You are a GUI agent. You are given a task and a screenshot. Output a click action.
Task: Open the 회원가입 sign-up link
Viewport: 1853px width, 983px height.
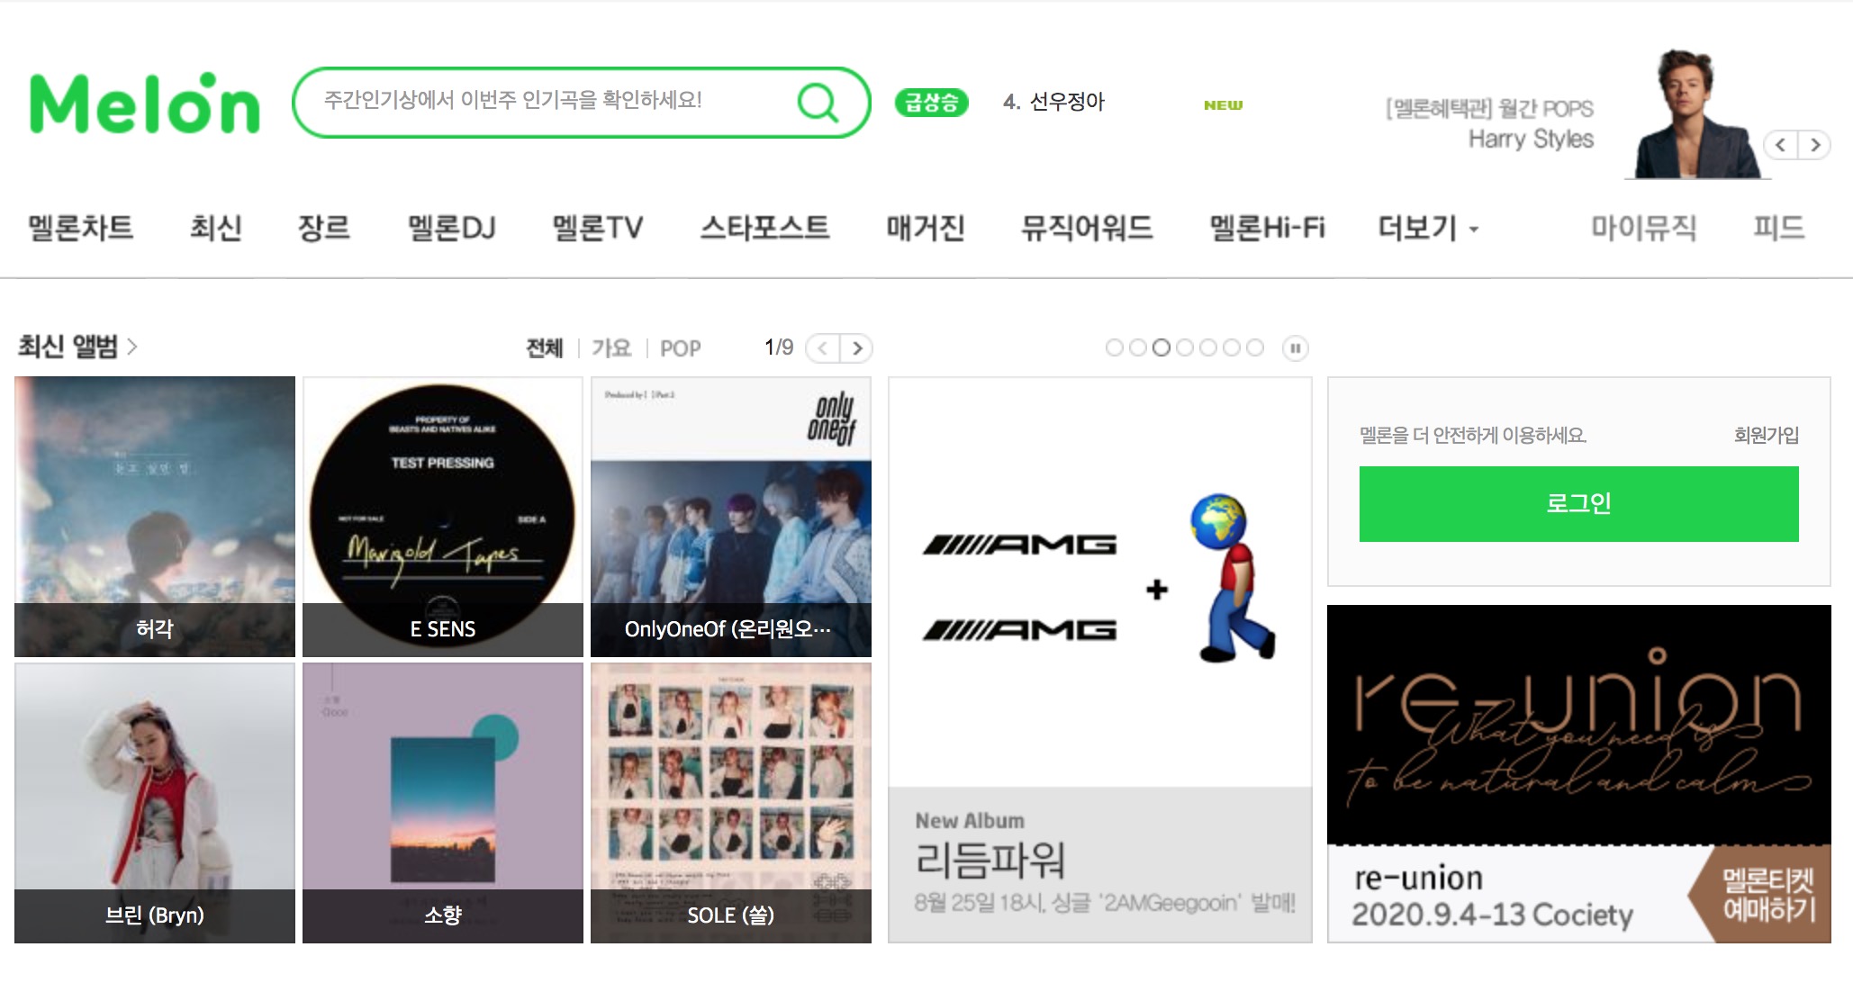(1766, 435)
